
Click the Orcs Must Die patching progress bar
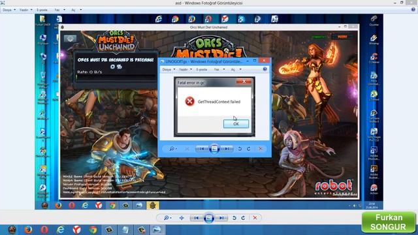[116, 77]
